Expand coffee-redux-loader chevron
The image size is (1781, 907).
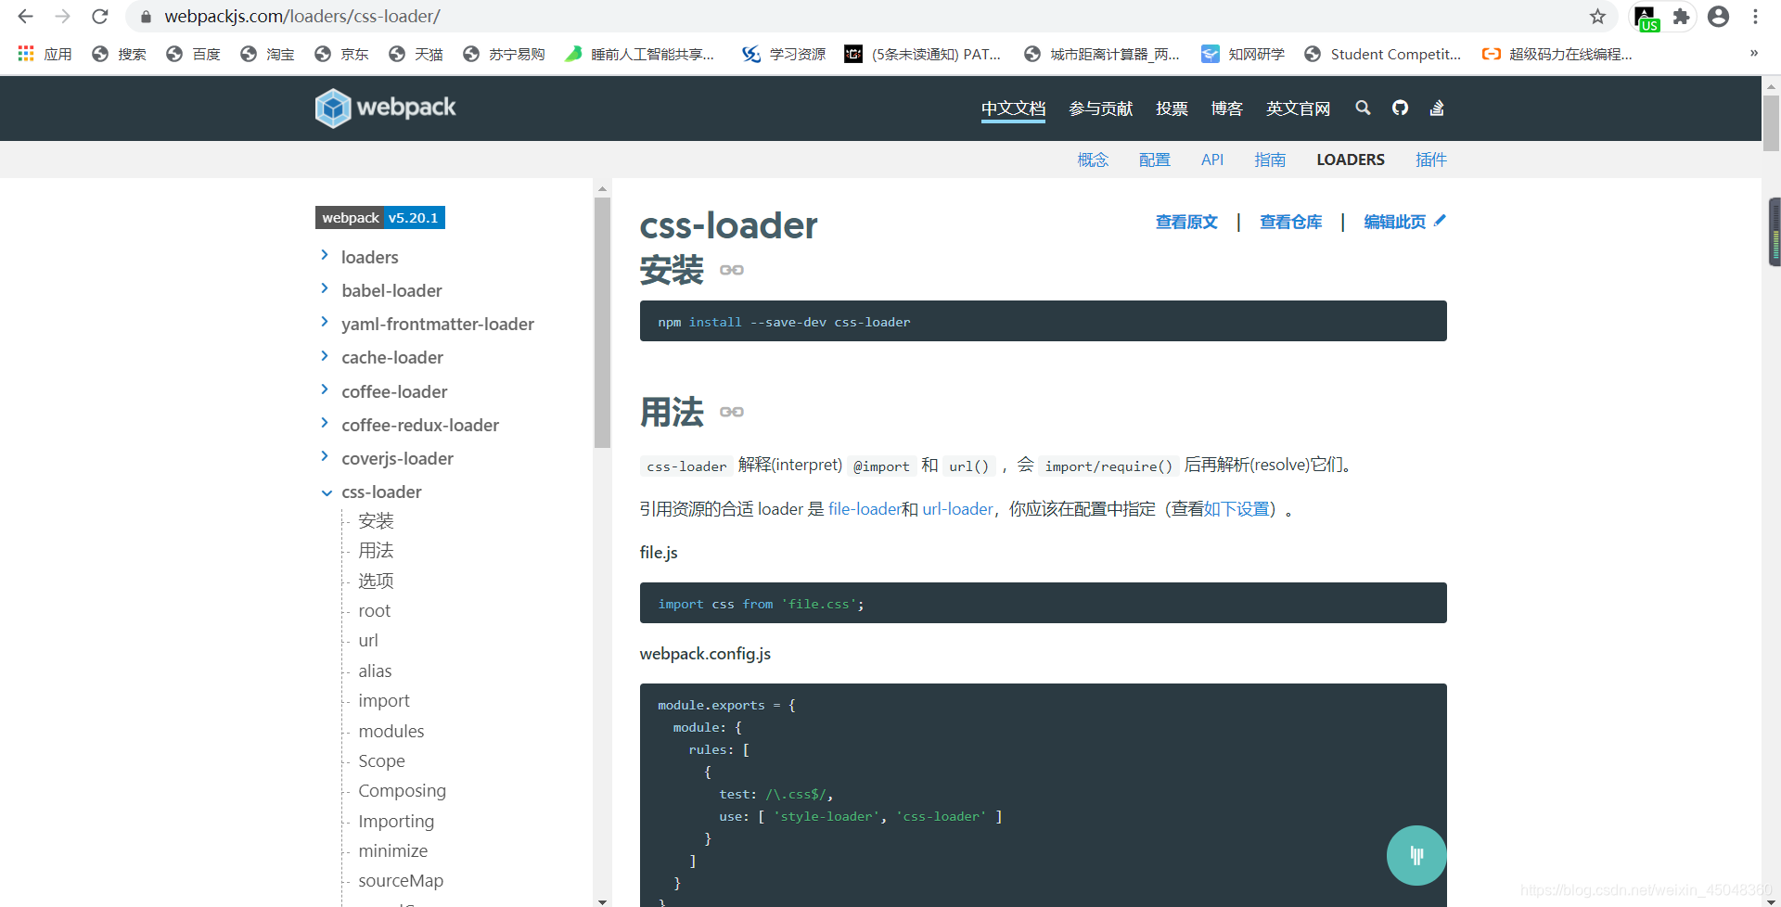tap(325, 423)
